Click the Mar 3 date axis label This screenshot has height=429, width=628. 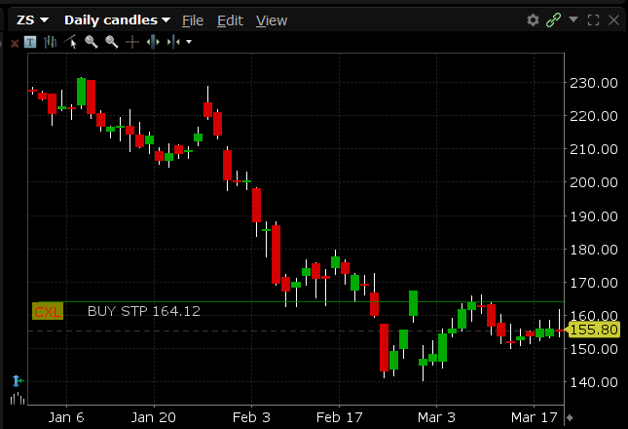coord(436,417)
